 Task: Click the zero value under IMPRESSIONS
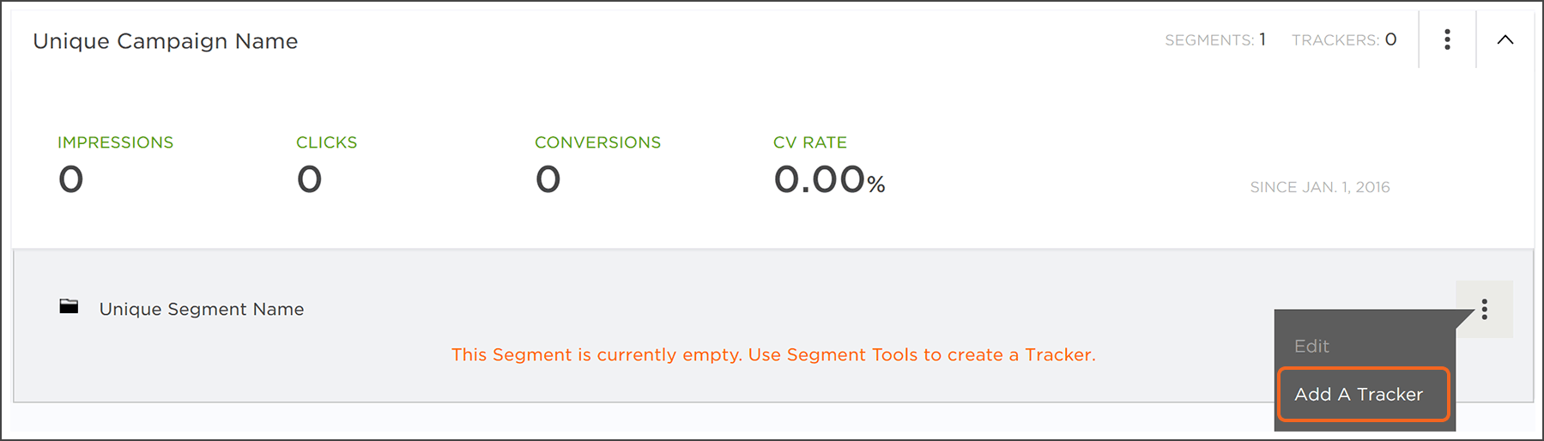(71, 179)
